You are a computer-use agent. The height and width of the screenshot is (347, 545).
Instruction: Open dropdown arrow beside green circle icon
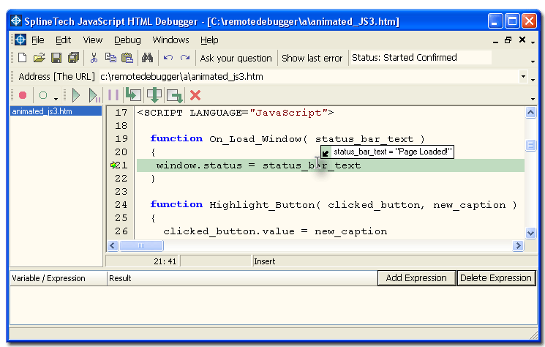56,98
